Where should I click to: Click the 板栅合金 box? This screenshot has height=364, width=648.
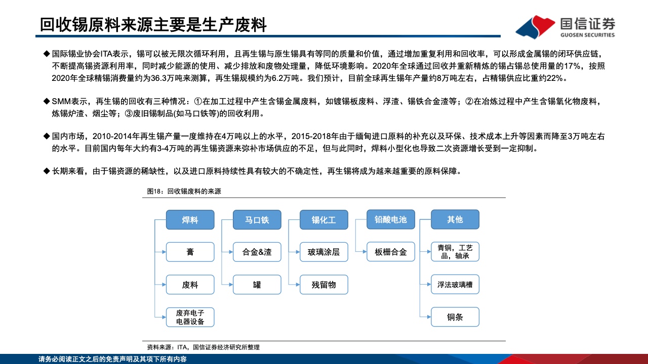click(390, 252)
